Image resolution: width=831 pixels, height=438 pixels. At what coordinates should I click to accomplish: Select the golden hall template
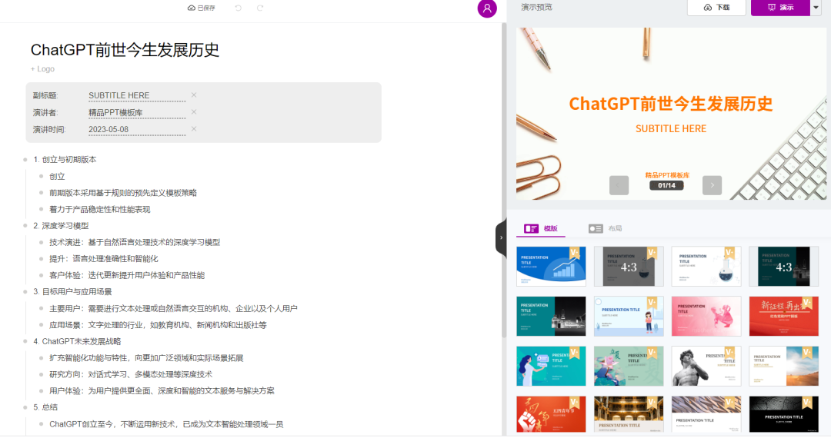pos(629,414)
